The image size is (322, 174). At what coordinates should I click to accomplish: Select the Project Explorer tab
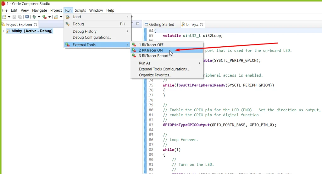(19, 25)
